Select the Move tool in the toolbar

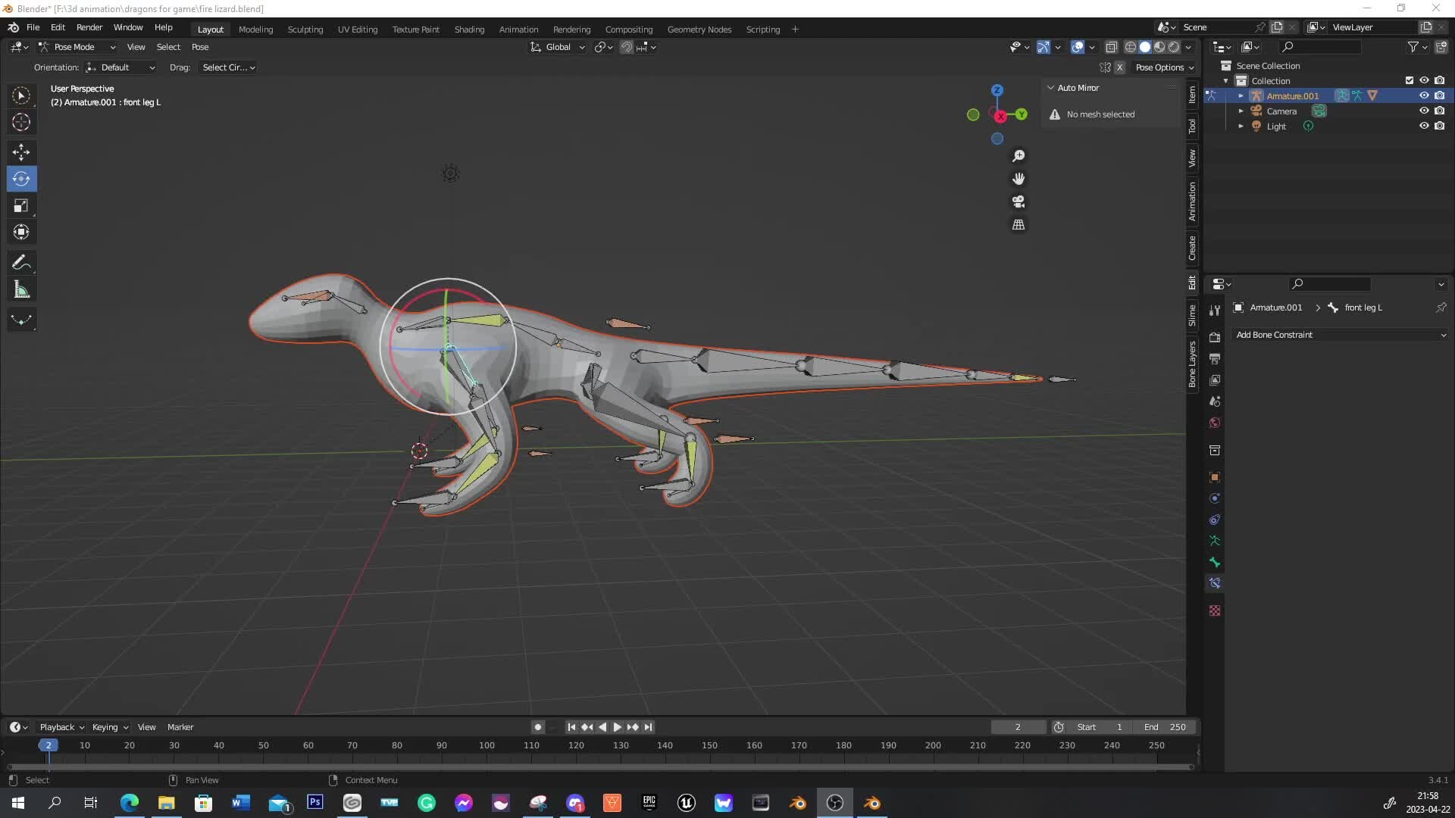(21, 152)
